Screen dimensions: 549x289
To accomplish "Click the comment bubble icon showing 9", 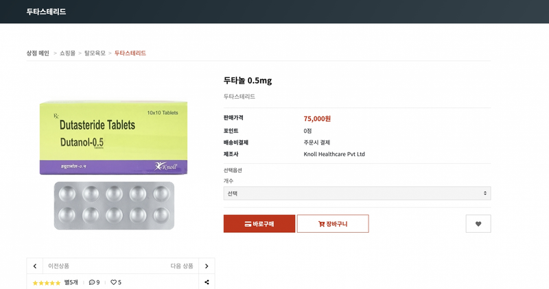I will click(x=92, y=282).
